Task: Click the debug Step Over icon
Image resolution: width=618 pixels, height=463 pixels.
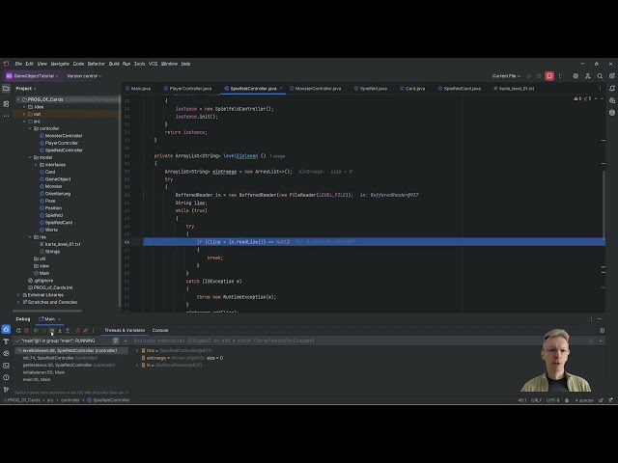Action: [x=52, y=330]
